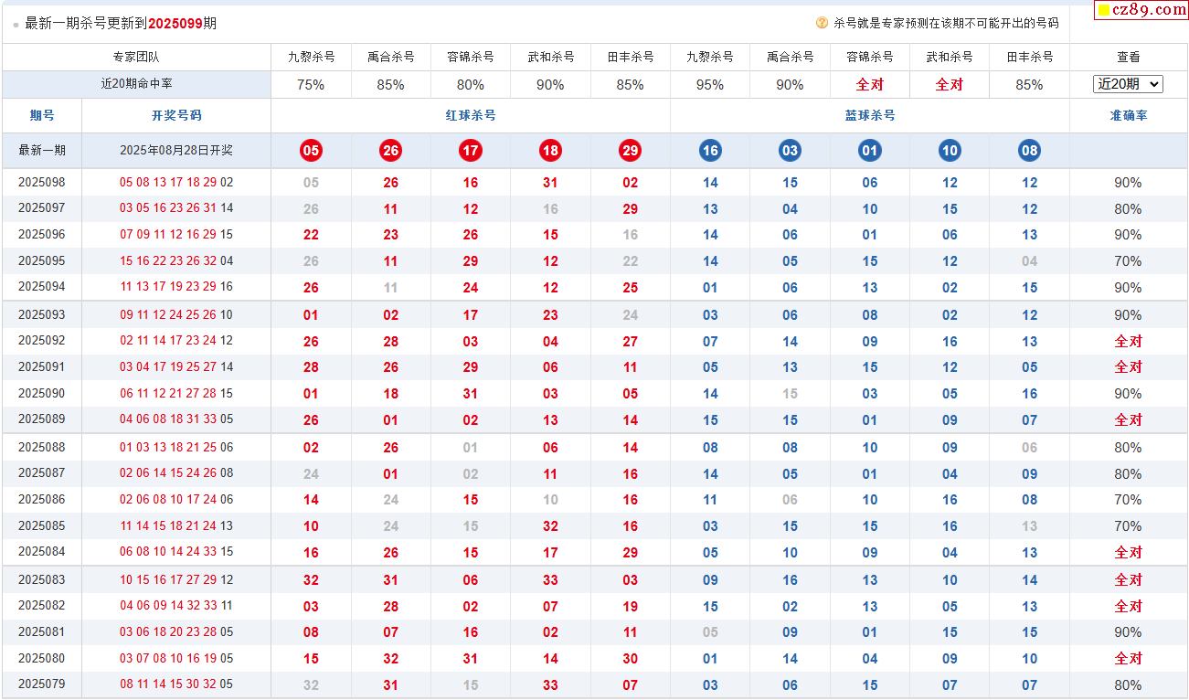Click the 杀号就是专家预测 explanation text
The height and width of the screenshot is (700, 1189).
946,23
